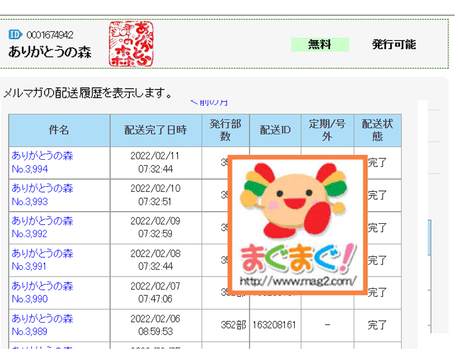Screen dimensions: 458x354
Task: Select the date 2022/02/08 07:32:44
Action: tap(156, 260)
